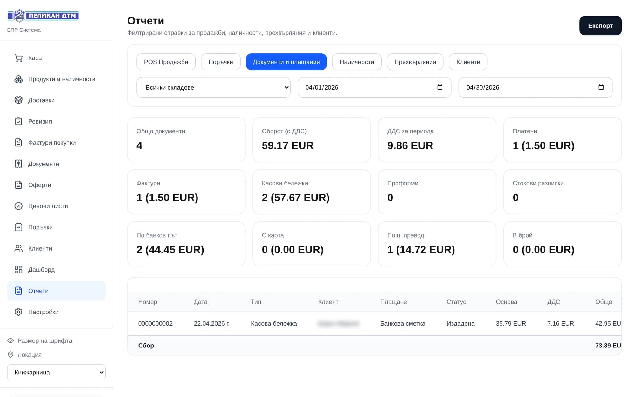The image size is (636, 397).
Task: Switch to the POS Продажби tab
Action: click(166, 62)
